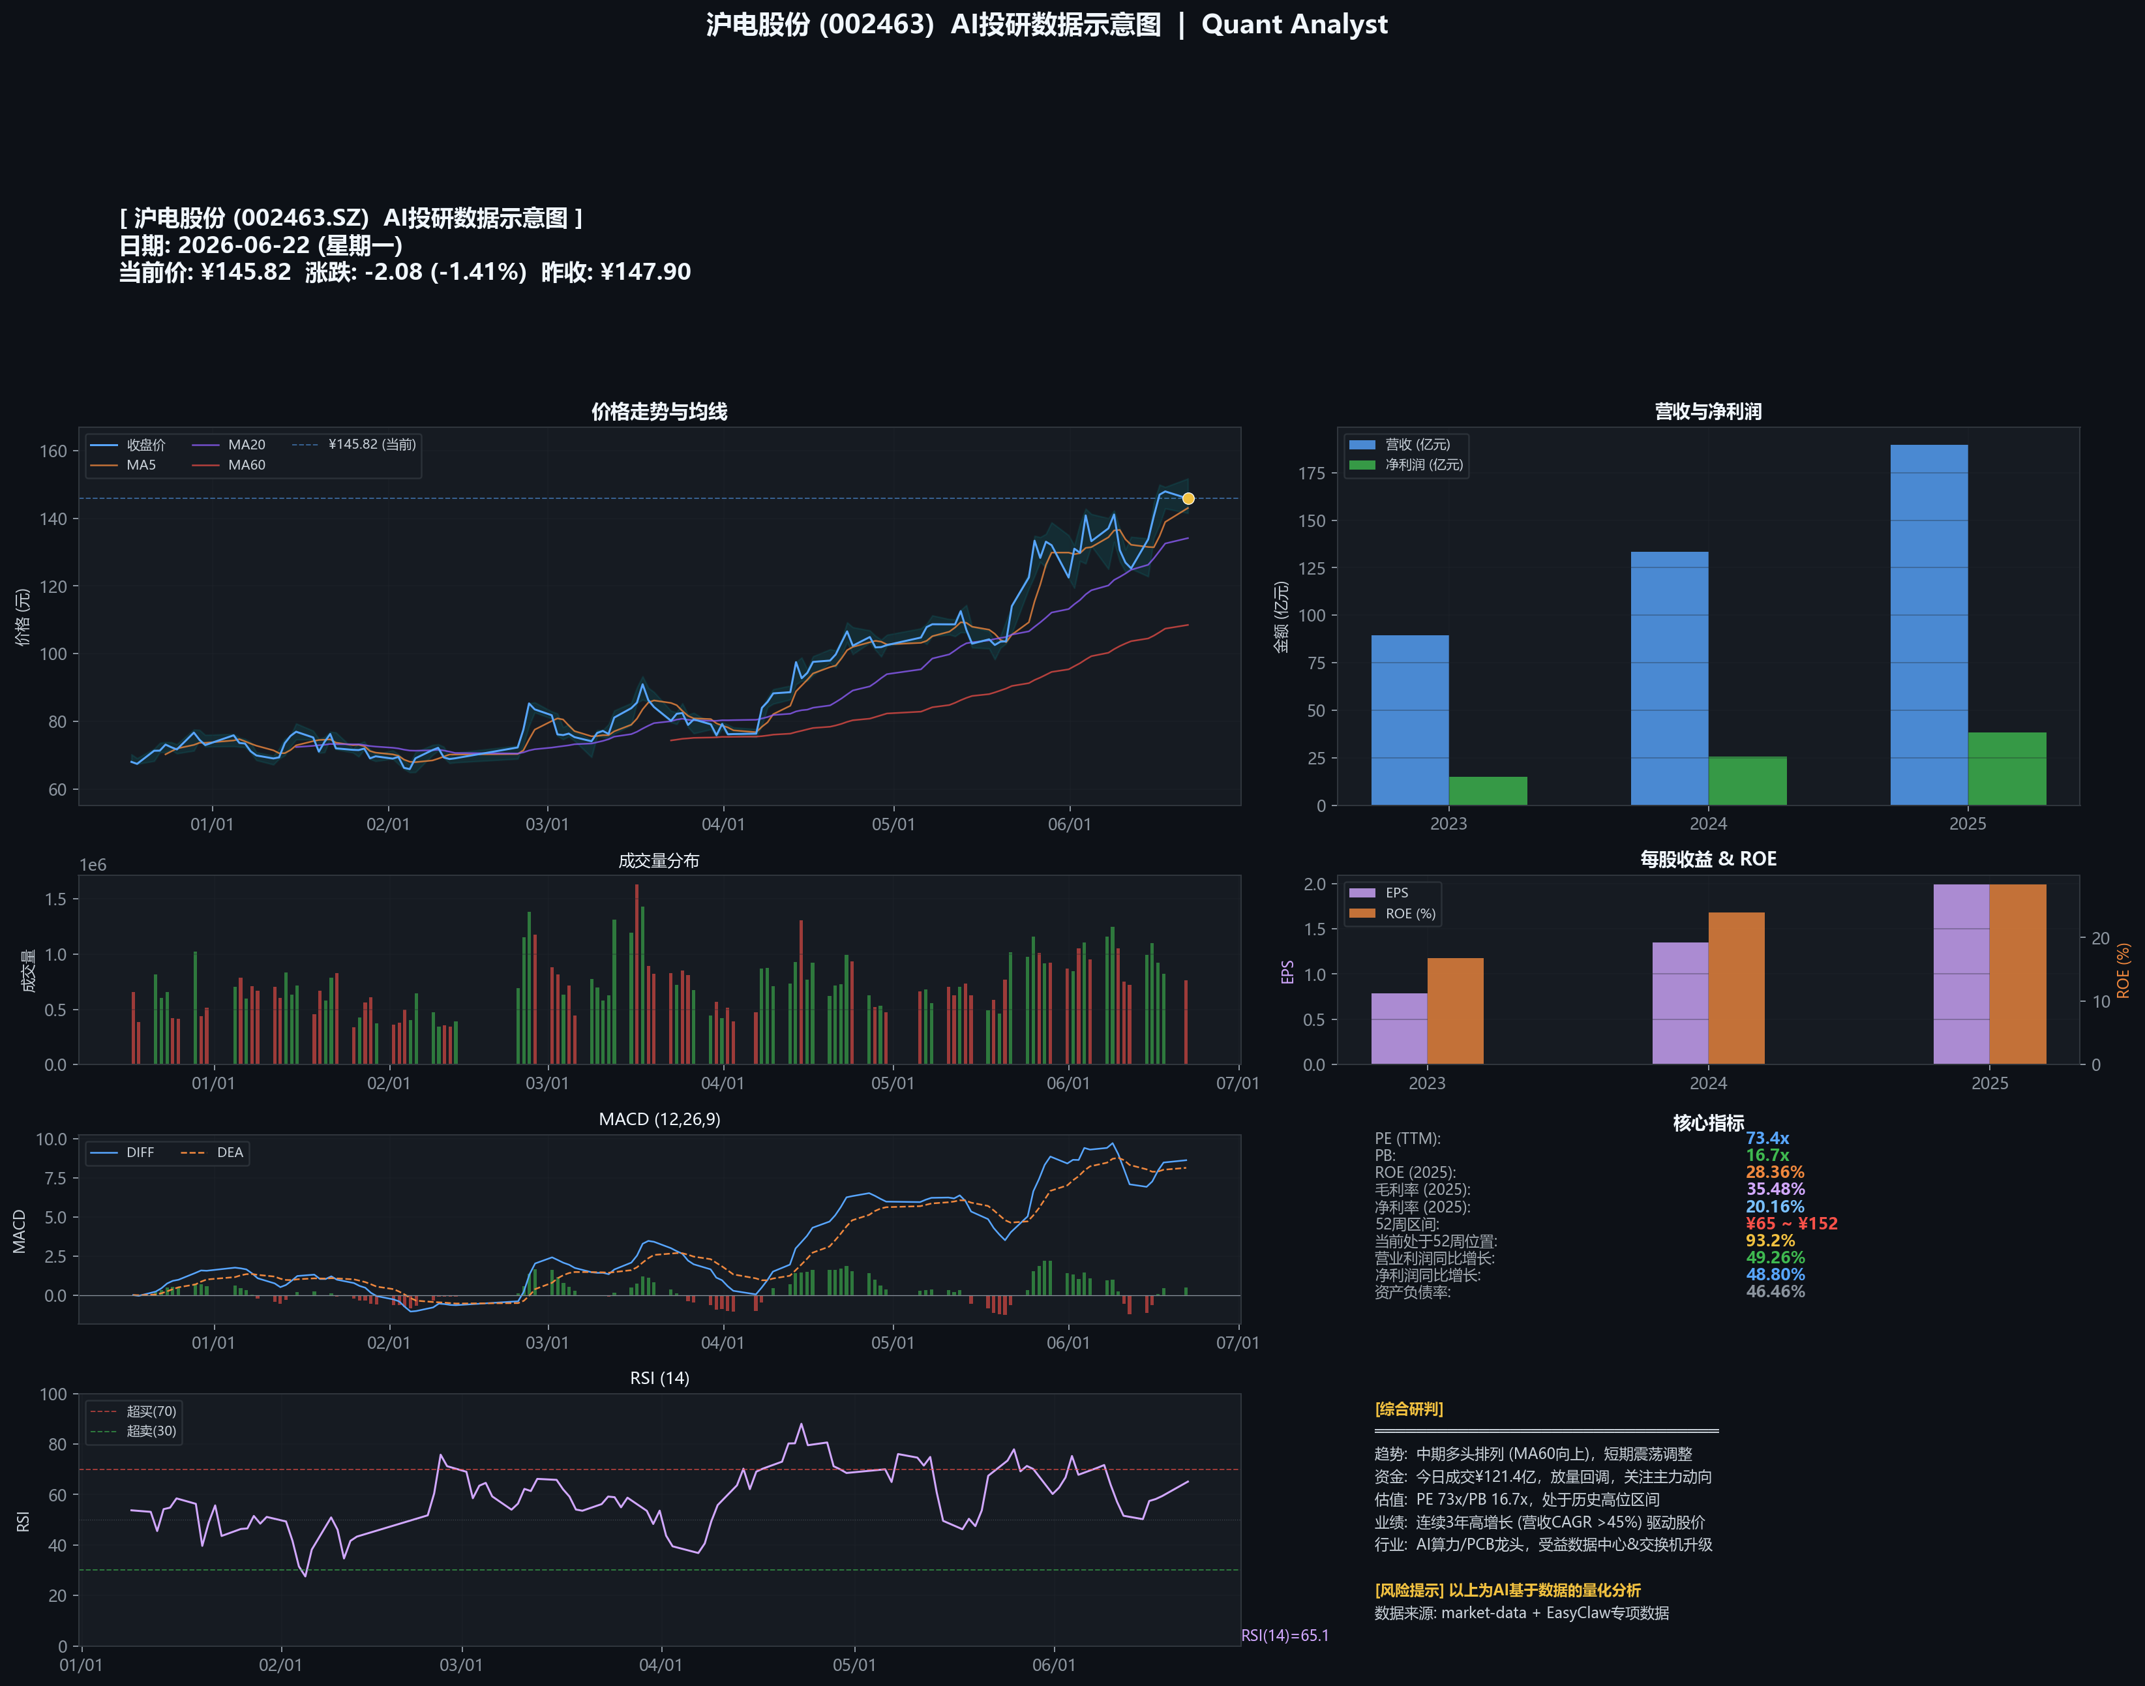The width and height of the screenshot is (2145, 1686).
Task: Click the orange 2023 ROE bar
Action: pyautogui.click(x=1455, y=1011)
